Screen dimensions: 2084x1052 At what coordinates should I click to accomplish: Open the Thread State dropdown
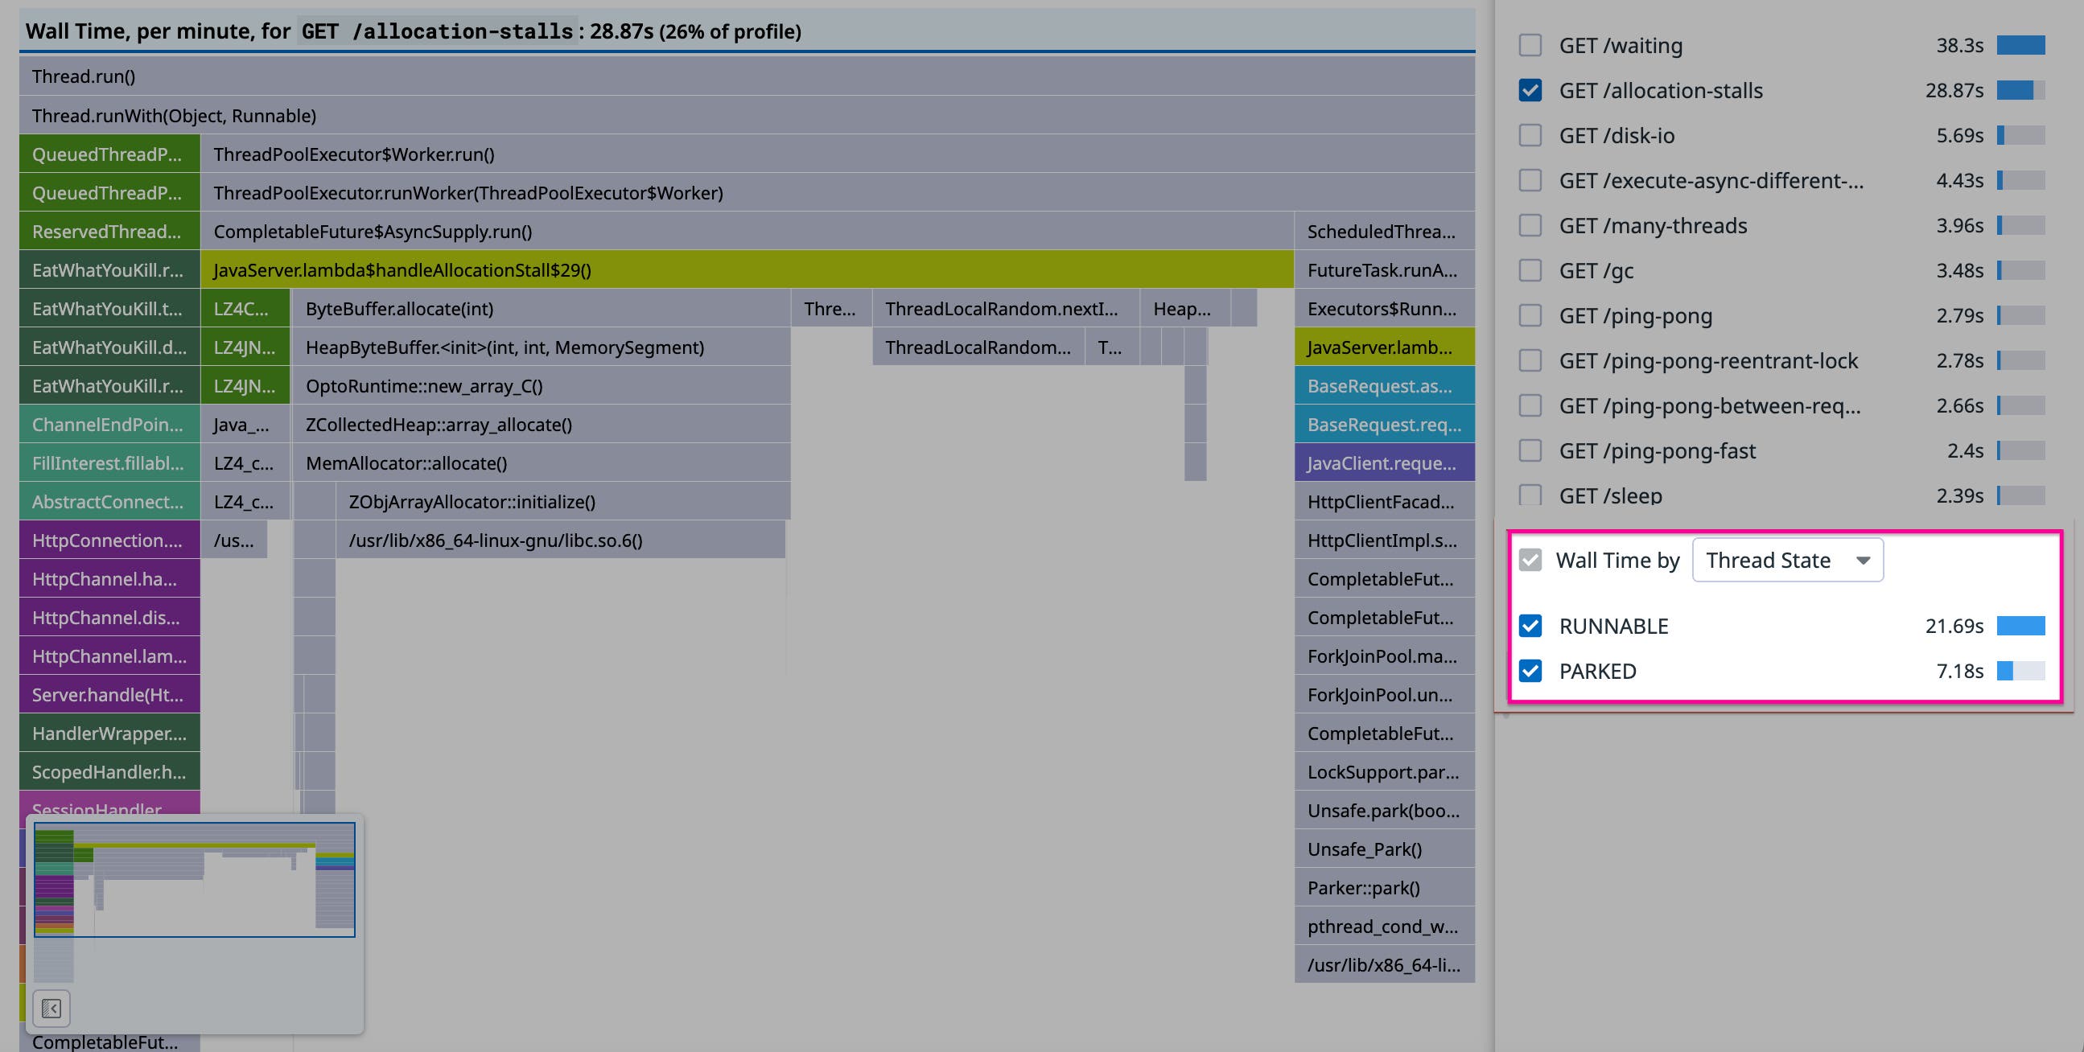[x=1788, y=560]
